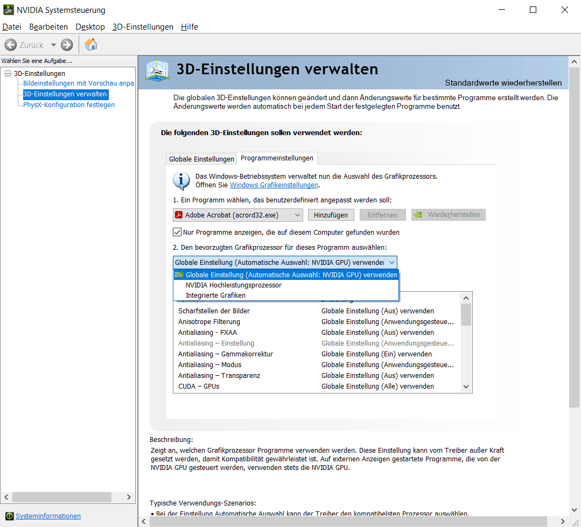
Task: Click the main page vertical scrollbar thumb
Action: pyautogui.click(x=574, y=237)
